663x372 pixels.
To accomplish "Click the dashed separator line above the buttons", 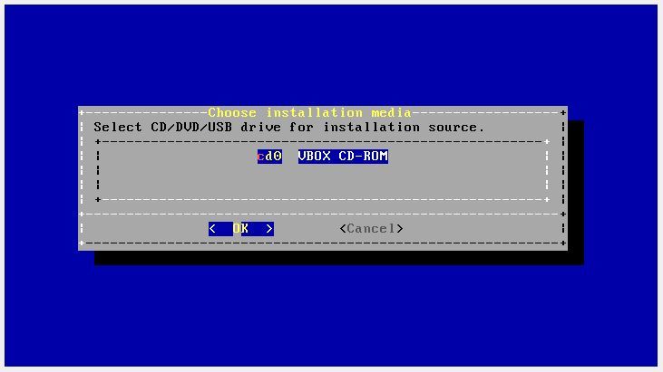I will point(322,215).
